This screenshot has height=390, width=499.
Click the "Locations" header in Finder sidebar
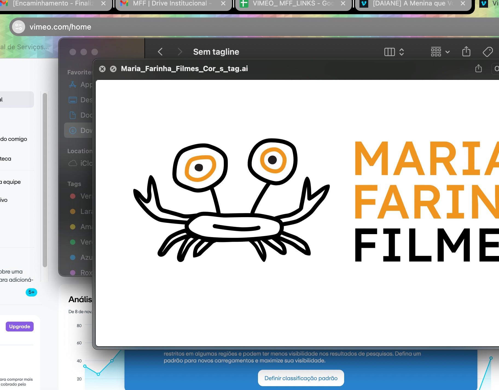pyautogui.click(x=80, y=151)
